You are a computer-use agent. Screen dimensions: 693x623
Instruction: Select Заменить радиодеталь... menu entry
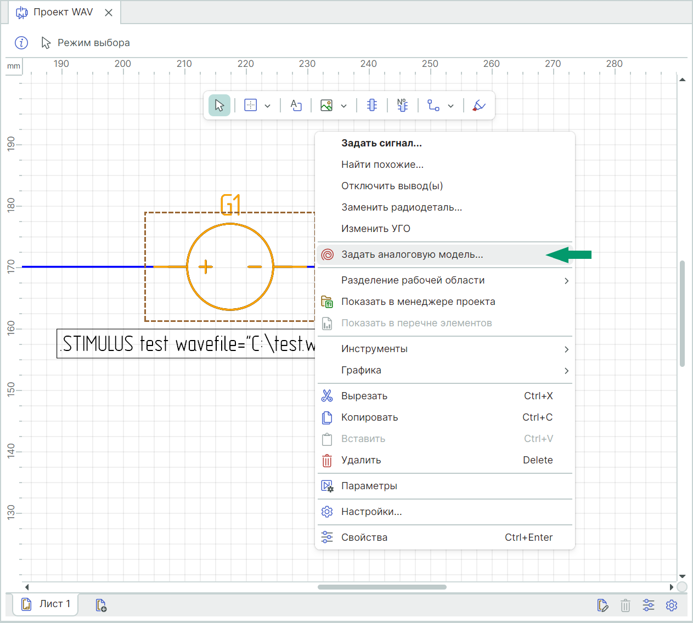pyautogui.click(x=402, y=207)
